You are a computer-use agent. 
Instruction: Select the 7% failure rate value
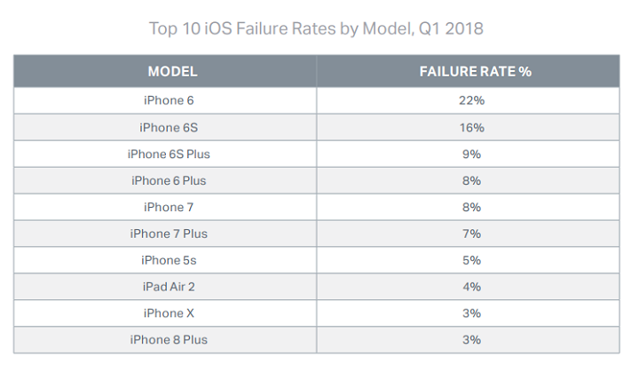pyautogui.click(x=471, y=233)
